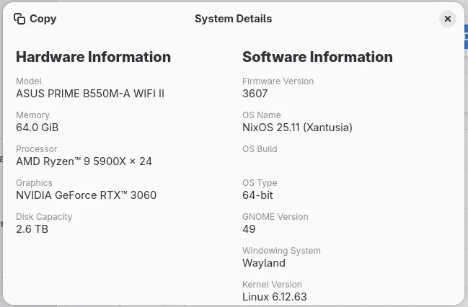
Task: Click the GNOME version 49 value
Action: pos(249,229)
